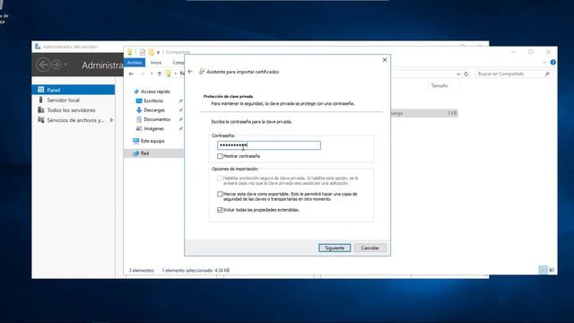Open Escritorio in the Explorer sidebar

pyautogui.click(x=153, y=100)
